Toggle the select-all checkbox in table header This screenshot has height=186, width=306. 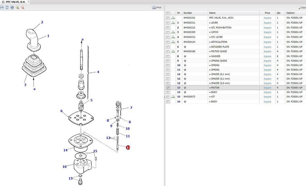click(168, 13)
